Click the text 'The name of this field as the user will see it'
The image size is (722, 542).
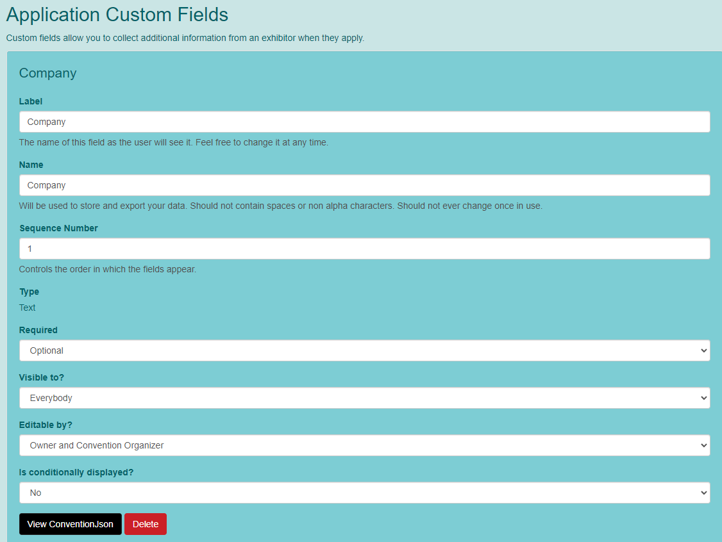[105, 143]
